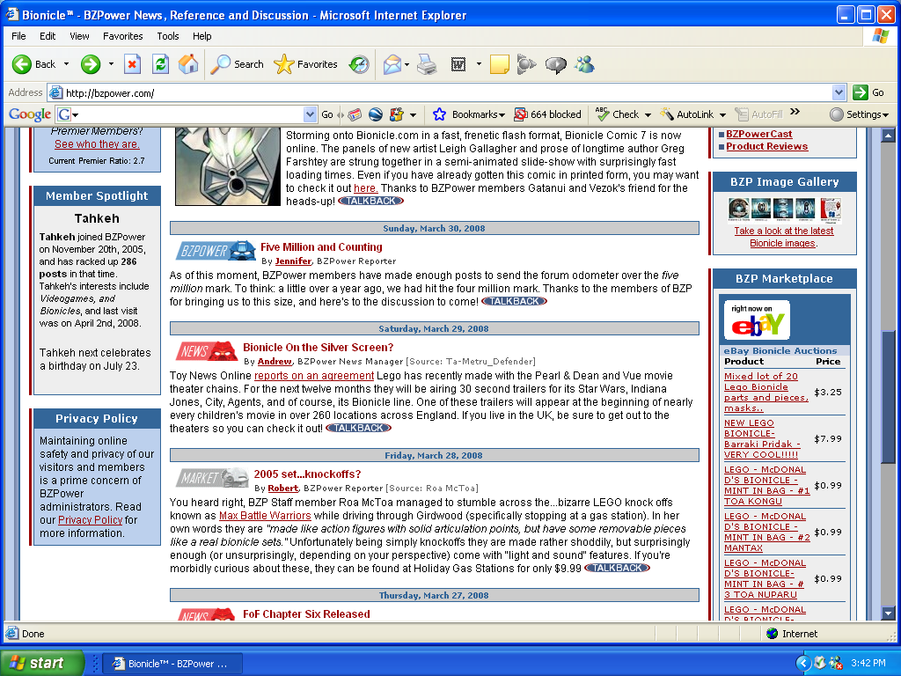Open the Forward button history dropdown

click(111, 64)
